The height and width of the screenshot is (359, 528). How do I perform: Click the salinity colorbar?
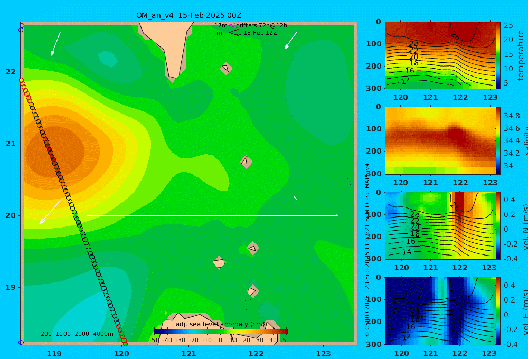tap(498, 140)
